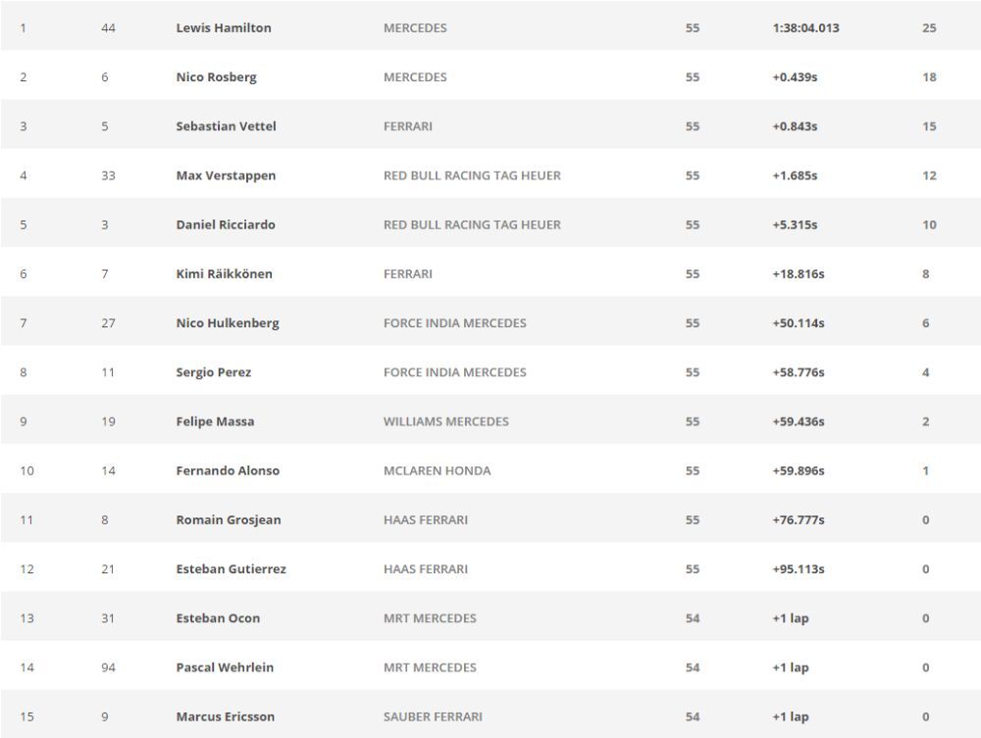Open Daniel Ricciardo's driver entry
Viewport: 981px width, 738px height.
[226, 224]
